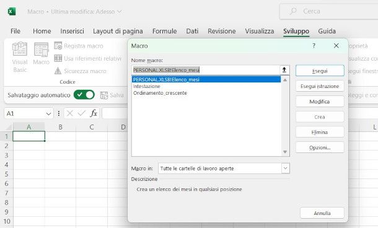Image resolution: width=378 pixels, height=228 pixels.
Task: Open the Layout di pagina tab
Action: pyautogui.click(x=118, y=31)
